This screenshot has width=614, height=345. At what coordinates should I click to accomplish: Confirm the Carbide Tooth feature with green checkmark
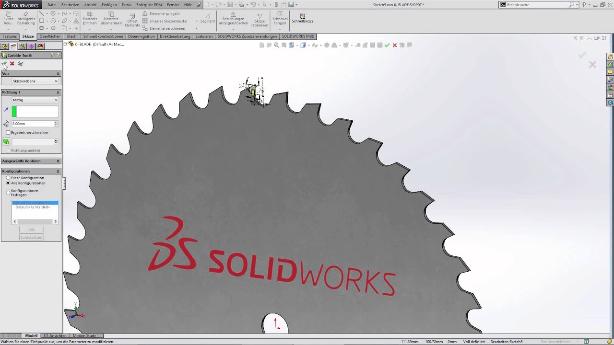pyautogui.click(x=4, y=63)
